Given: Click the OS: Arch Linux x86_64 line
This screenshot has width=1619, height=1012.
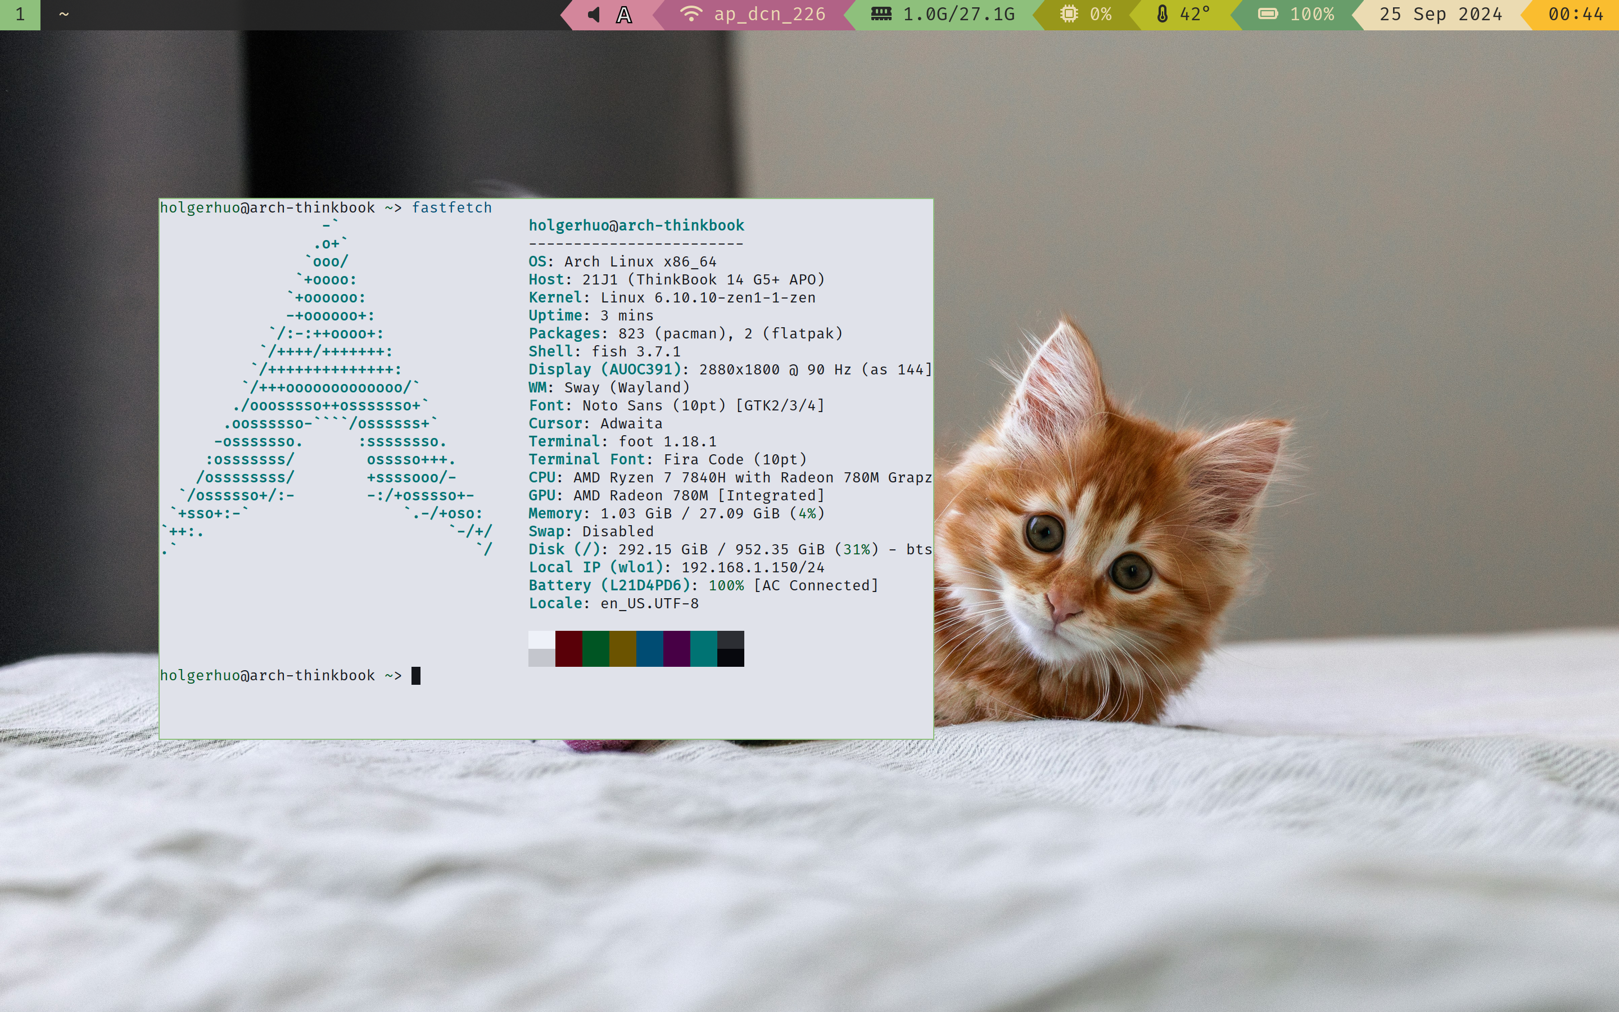Looking at the screenshot, I should 622,261.
